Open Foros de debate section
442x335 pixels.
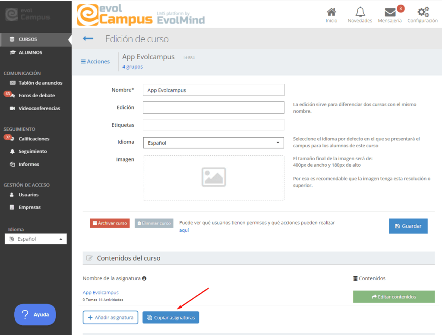(36, 95)
